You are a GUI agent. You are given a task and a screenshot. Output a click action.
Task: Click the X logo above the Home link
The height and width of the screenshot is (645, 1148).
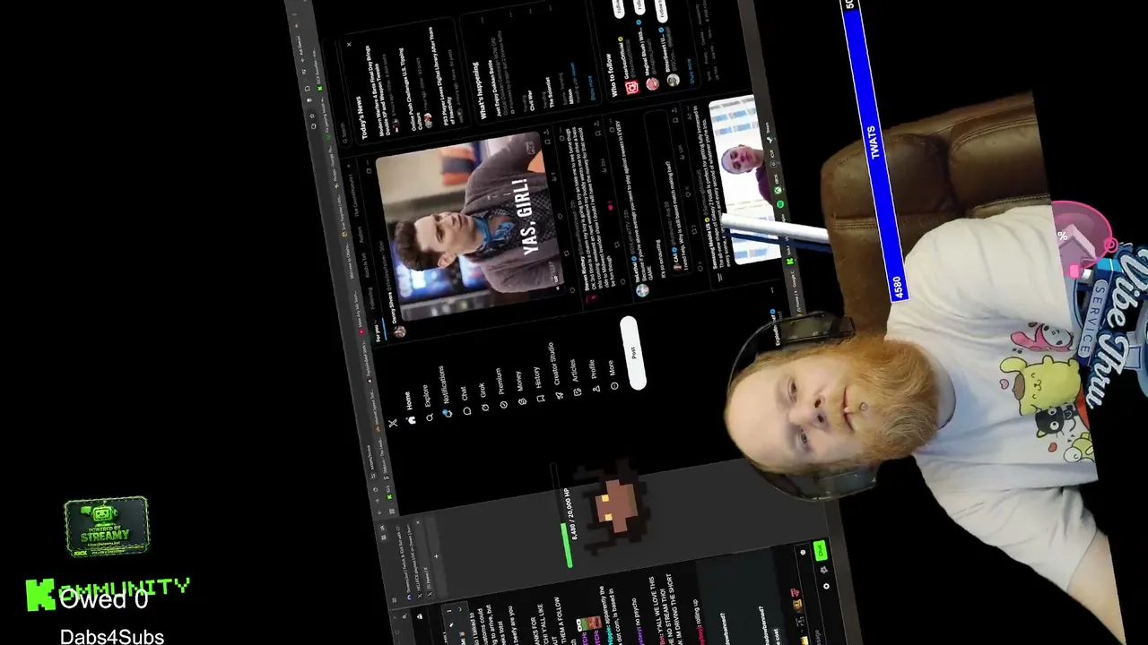pyautogui.click(x=393, y=423)
